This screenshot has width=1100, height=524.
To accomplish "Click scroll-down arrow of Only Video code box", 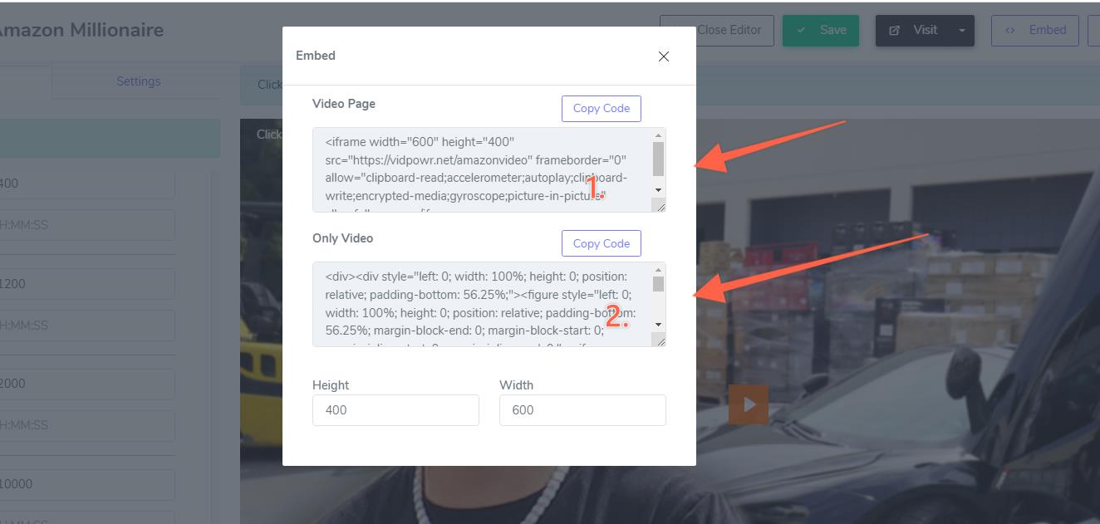I will tap(658, 325).
